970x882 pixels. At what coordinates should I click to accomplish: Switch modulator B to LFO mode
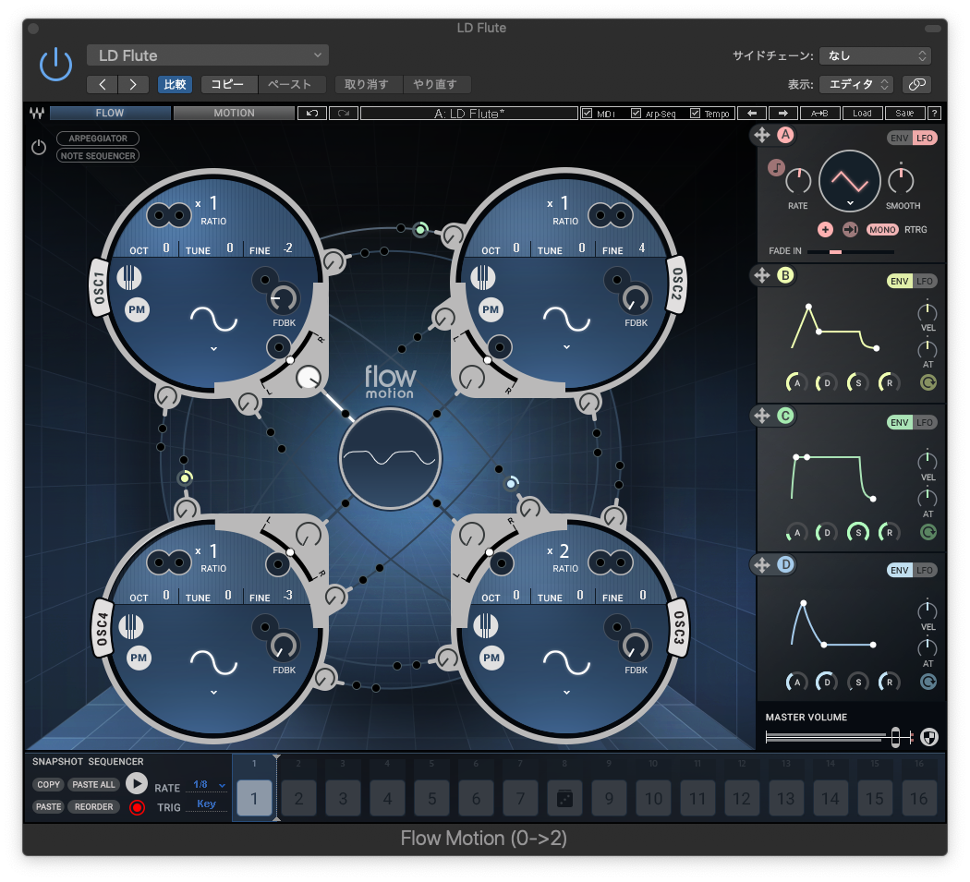[925, 282]
